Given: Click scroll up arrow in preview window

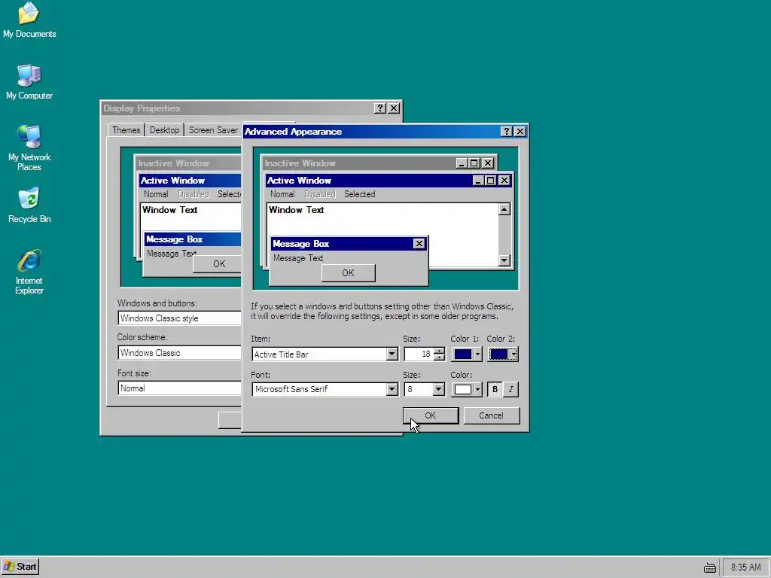Looking at the screenshot, I should coord(504,210).
